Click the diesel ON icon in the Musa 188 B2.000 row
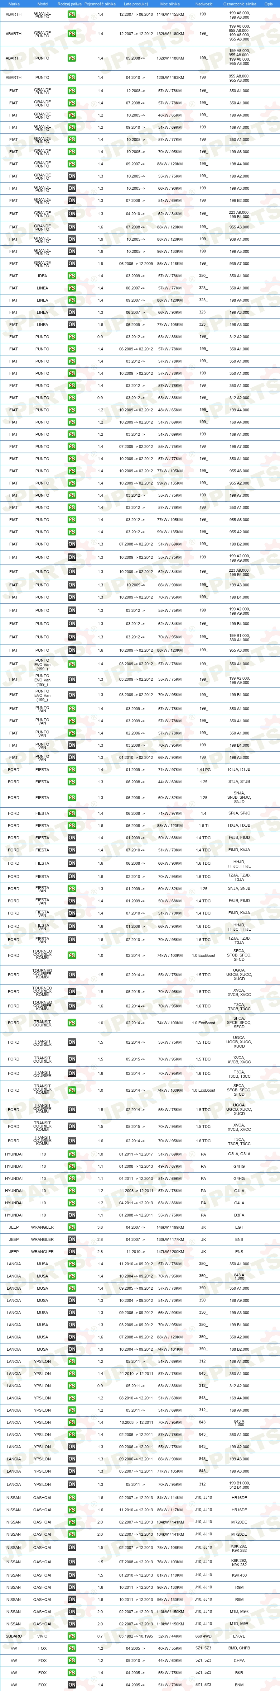 point(72,1349)
